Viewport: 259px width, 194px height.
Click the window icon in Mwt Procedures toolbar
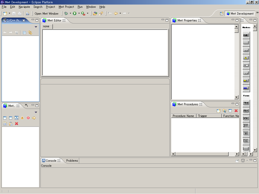[230, 111]
